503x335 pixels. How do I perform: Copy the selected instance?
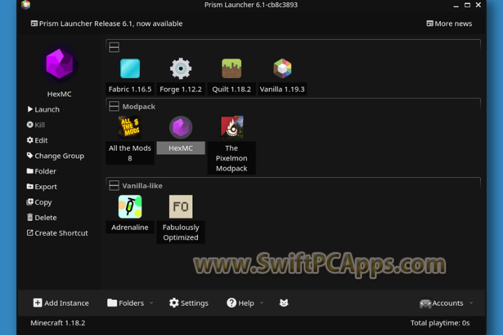click(x=39, y=202)
